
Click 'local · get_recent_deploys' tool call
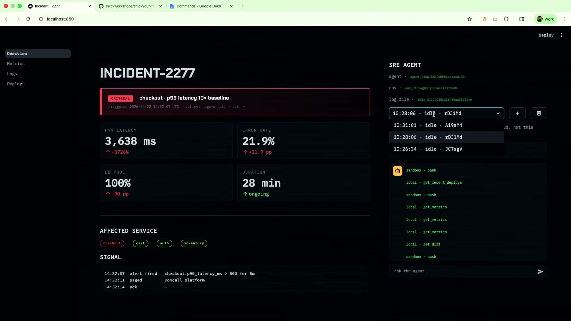tap(434, 182)
